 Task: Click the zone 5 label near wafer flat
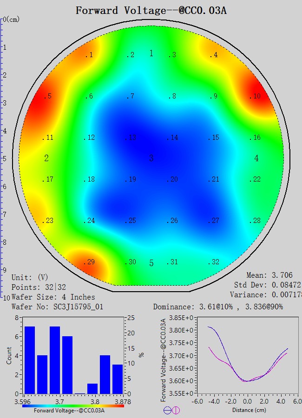point(151,263)
